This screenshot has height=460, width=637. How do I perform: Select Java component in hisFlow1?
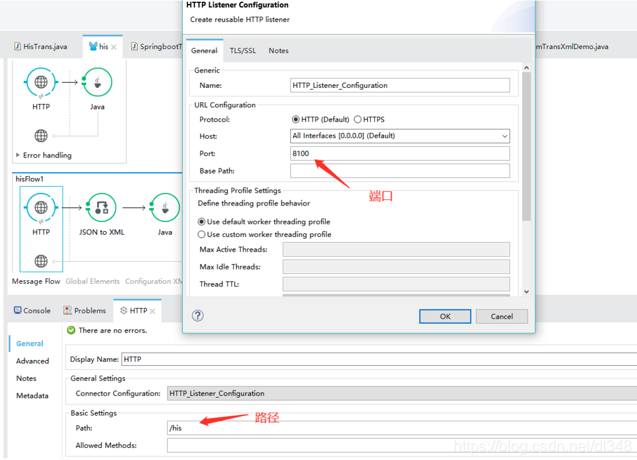point(165,208)
